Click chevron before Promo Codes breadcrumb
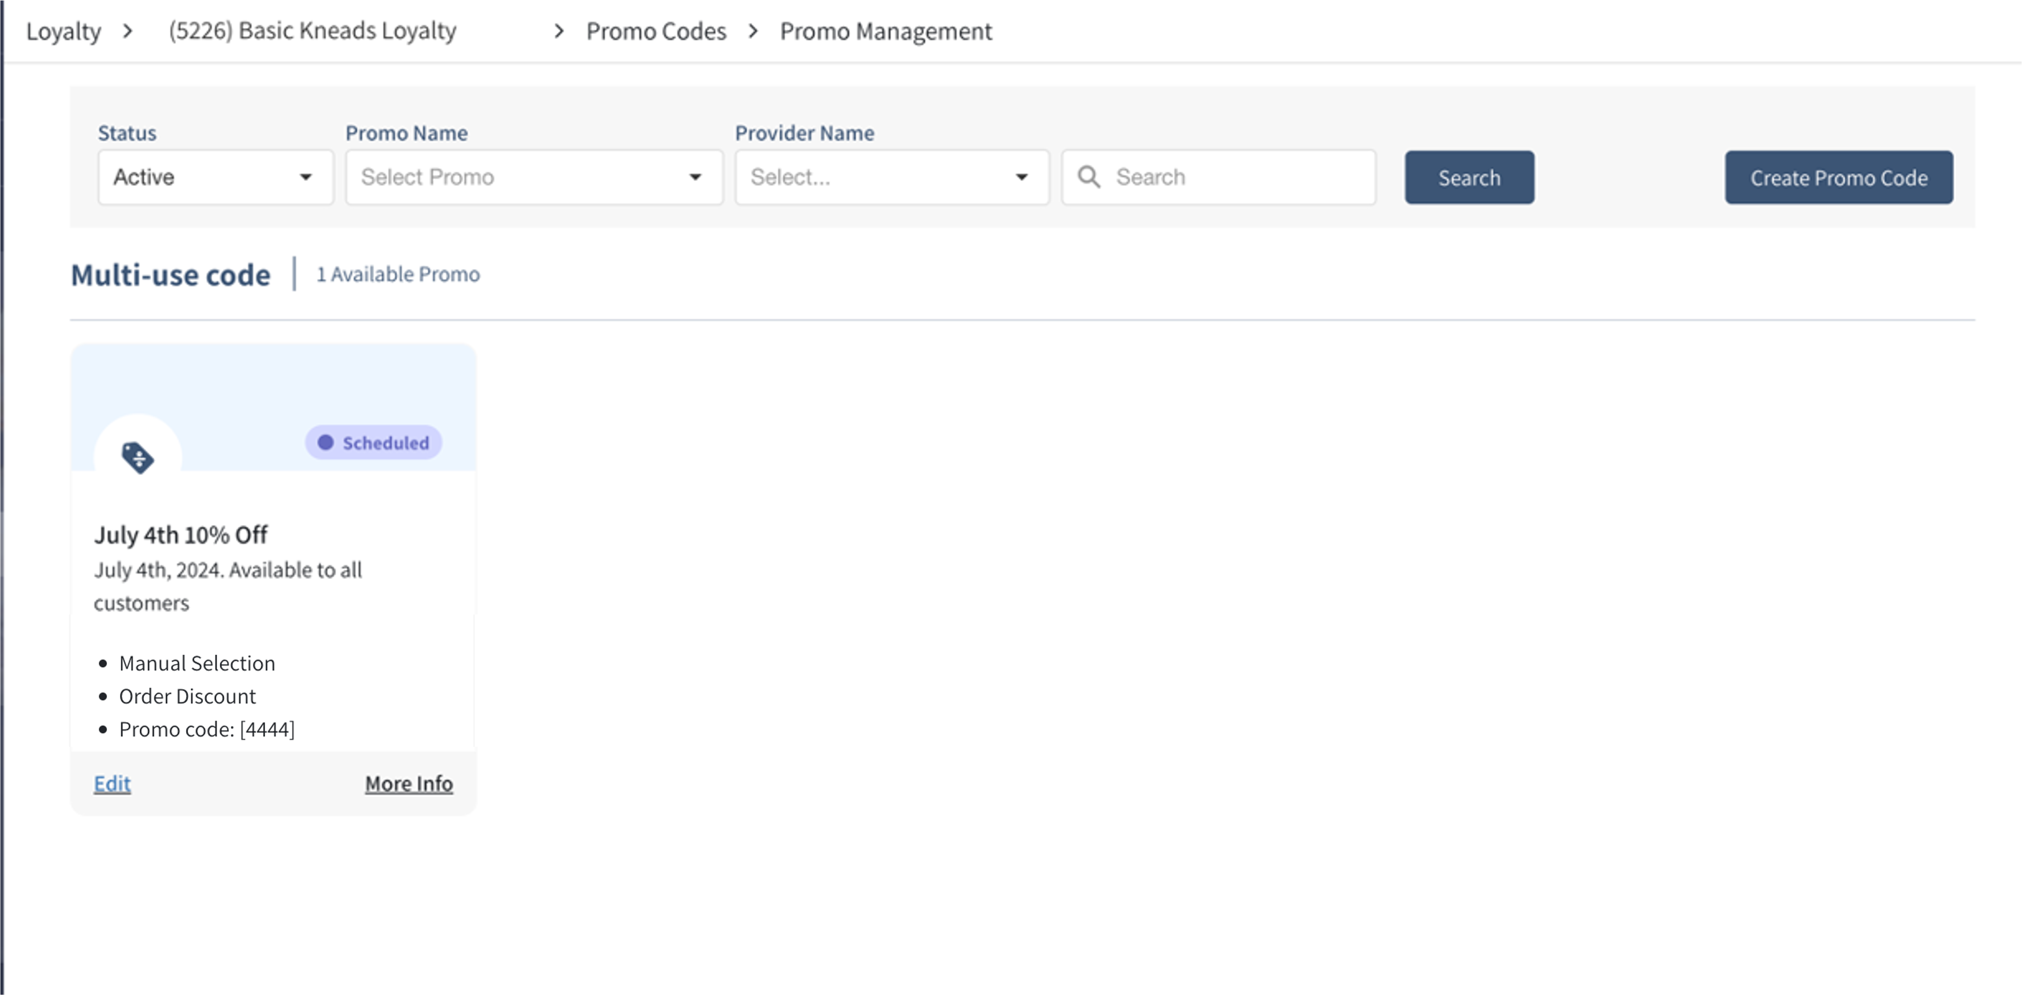This screenshot has height=995, width=2022. click(x=559, y=31)
